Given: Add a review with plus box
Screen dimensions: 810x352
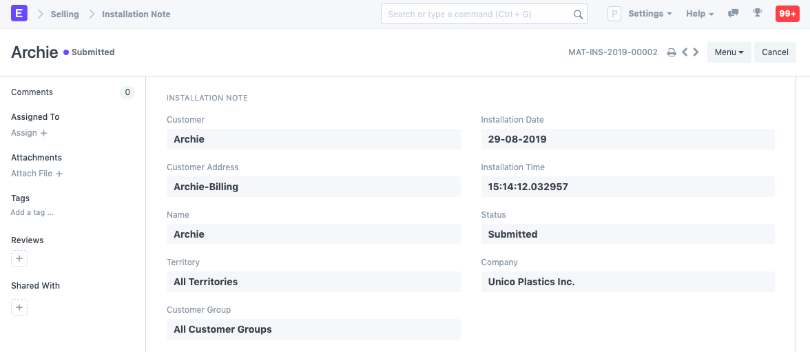Looking at the screenshot, I should tap(19, 259).
